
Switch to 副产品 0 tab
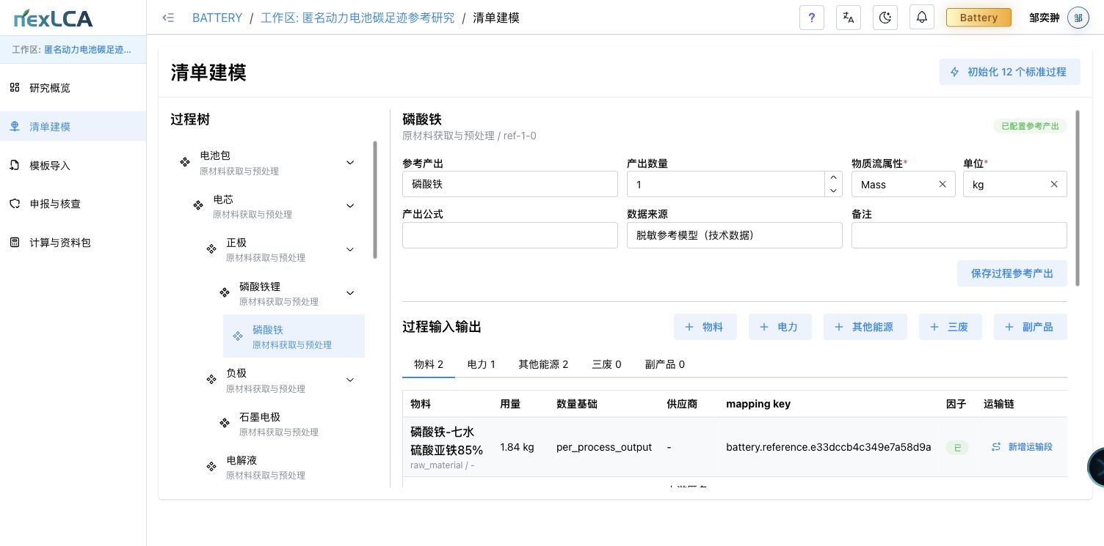(x=665, y=364)
